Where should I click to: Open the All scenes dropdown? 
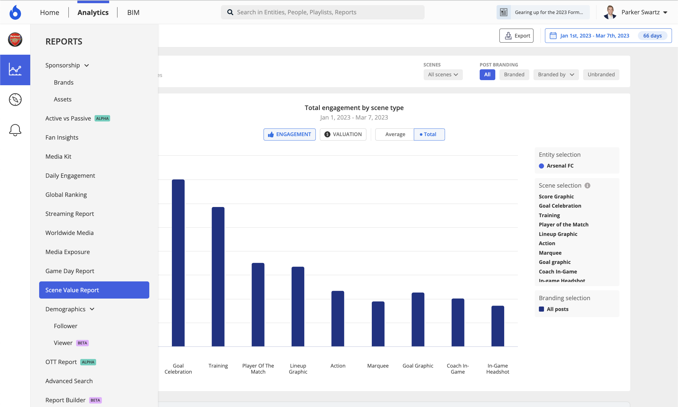(443, 74)
